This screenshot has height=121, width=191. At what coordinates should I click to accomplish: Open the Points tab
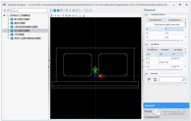[x=148, y=111]
